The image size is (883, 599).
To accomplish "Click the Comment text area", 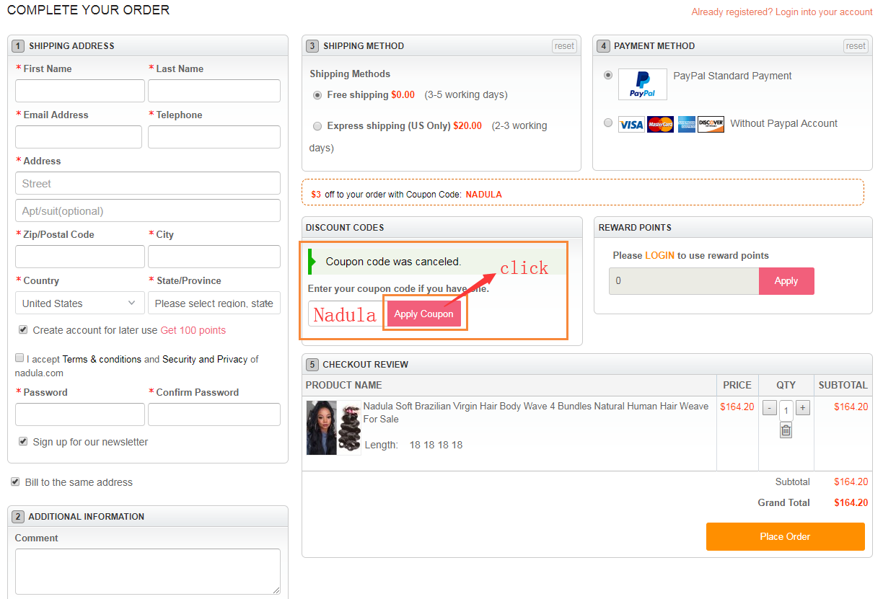I will coord(148,572).
